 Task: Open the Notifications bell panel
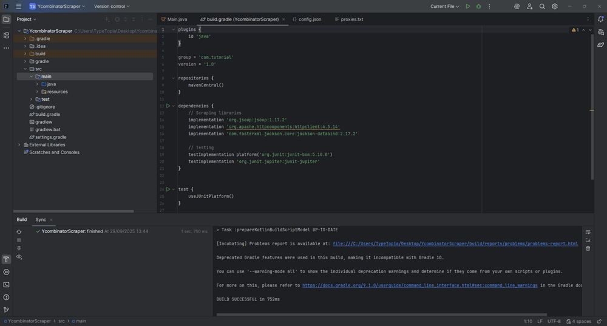point(600,19)
